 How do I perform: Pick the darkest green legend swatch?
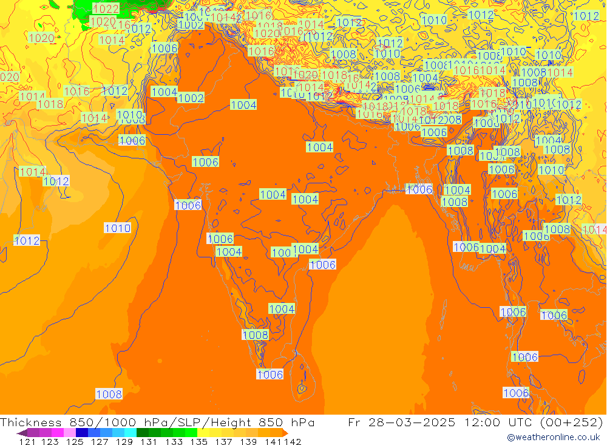click(x=143, y=433)
